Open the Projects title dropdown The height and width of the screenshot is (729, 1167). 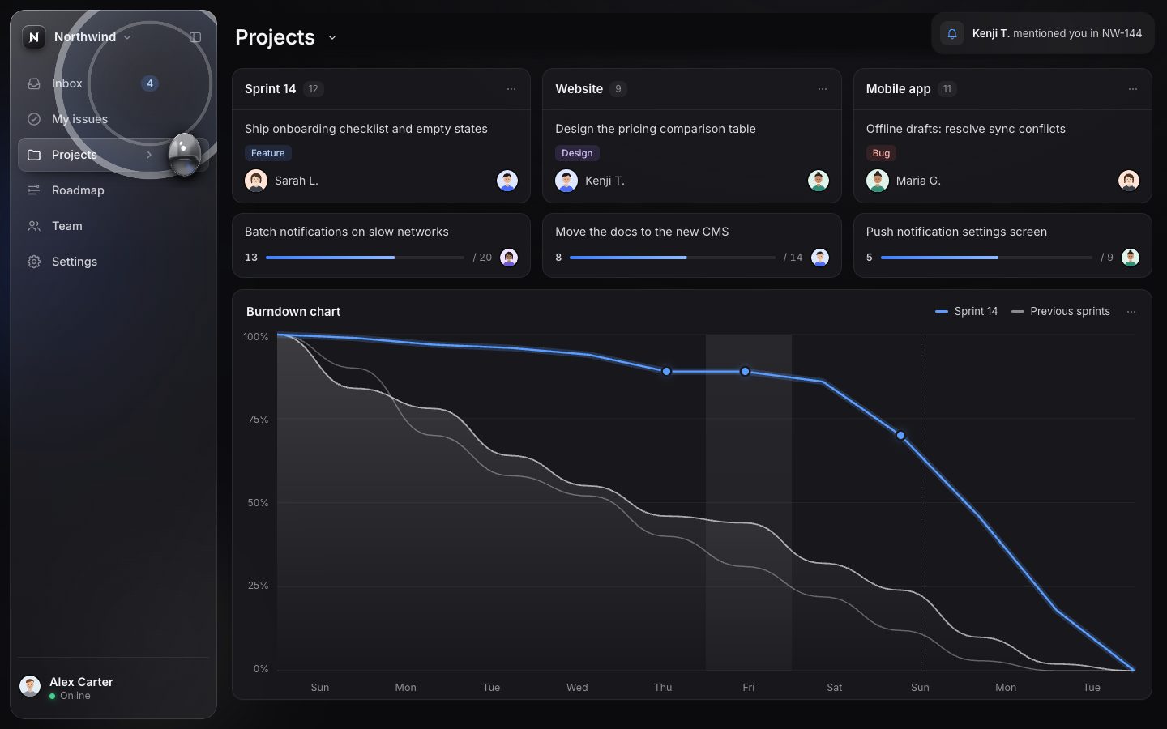click(331, 37)
